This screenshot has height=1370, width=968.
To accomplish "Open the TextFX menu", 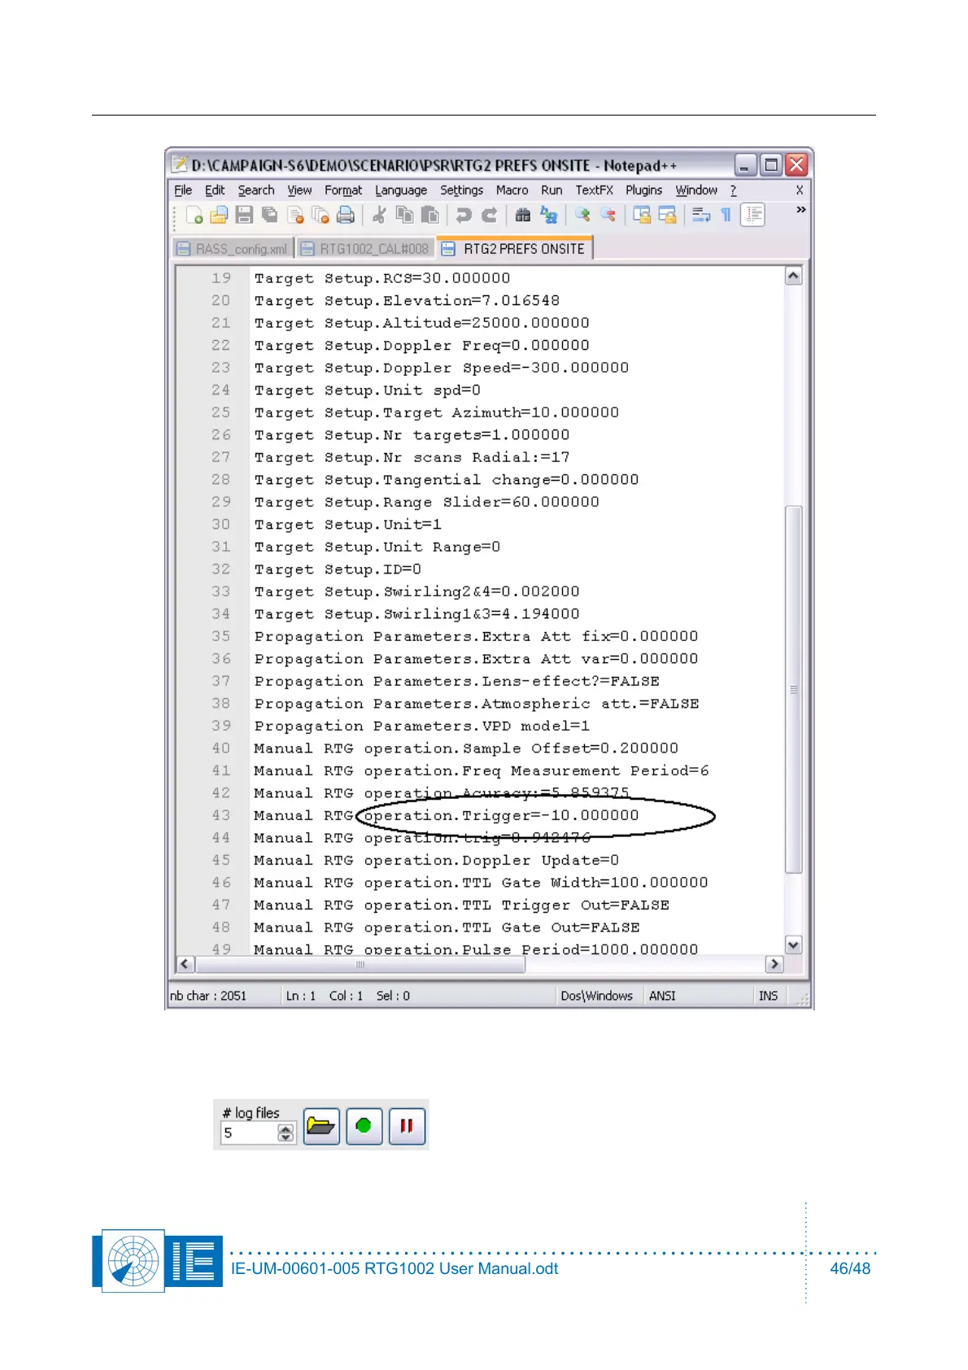I will 594,190.
